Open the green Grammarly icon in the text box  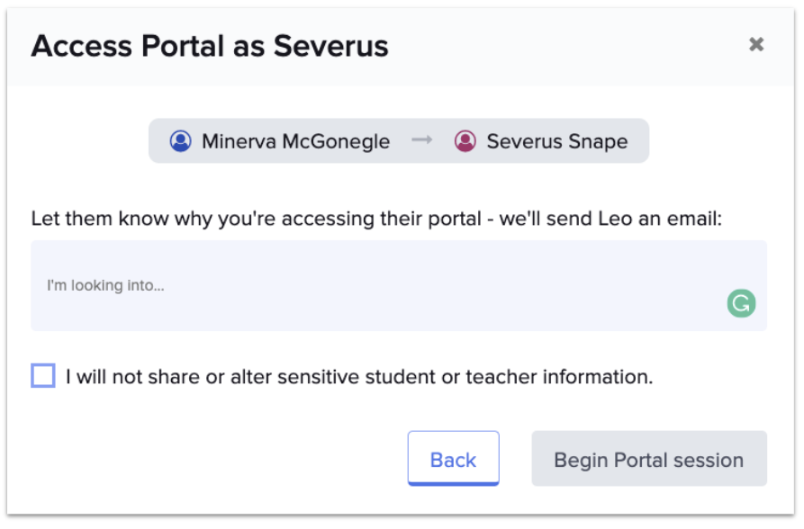[741, 304]
